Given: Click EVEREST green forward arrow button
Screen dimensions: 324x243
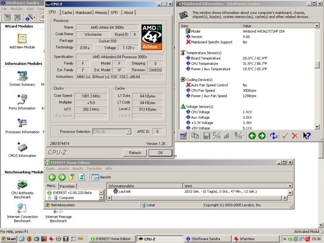Looking at the screenshot, I should click(x=62, y=177).
